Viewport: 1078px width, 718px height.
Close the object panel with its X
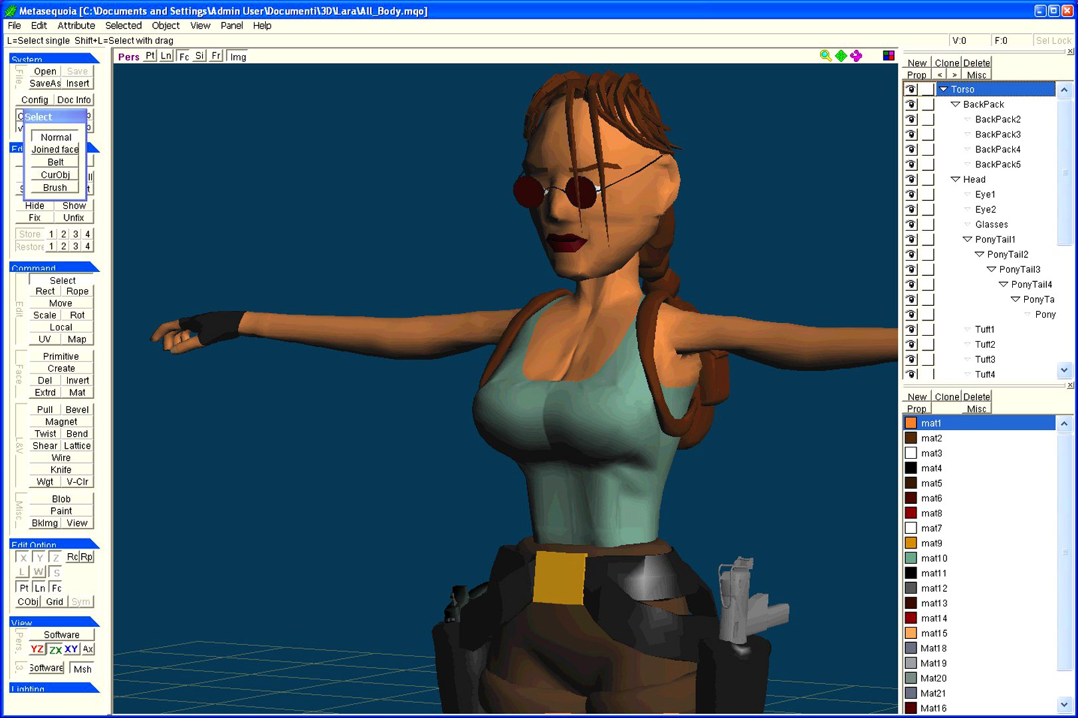[1070, 51]
